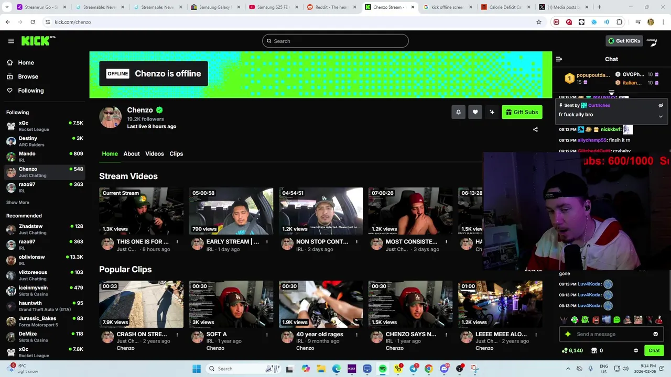Viewport: 671px width, 377px height.
Task: Play the LEEEE MEEE ALO clip thumbnail
Action: click(500, 304)
